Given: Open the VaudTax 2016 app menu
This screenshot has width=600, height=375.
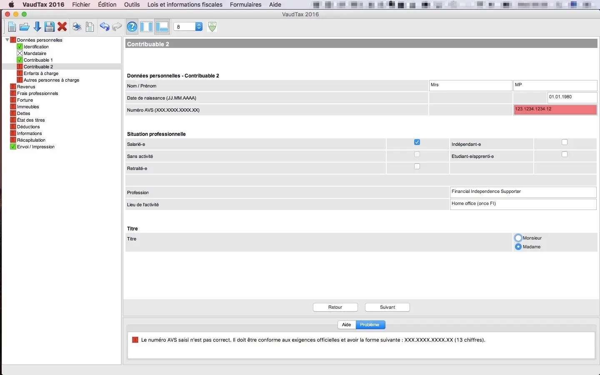Looking at the screenshot, I should [43, 5].
